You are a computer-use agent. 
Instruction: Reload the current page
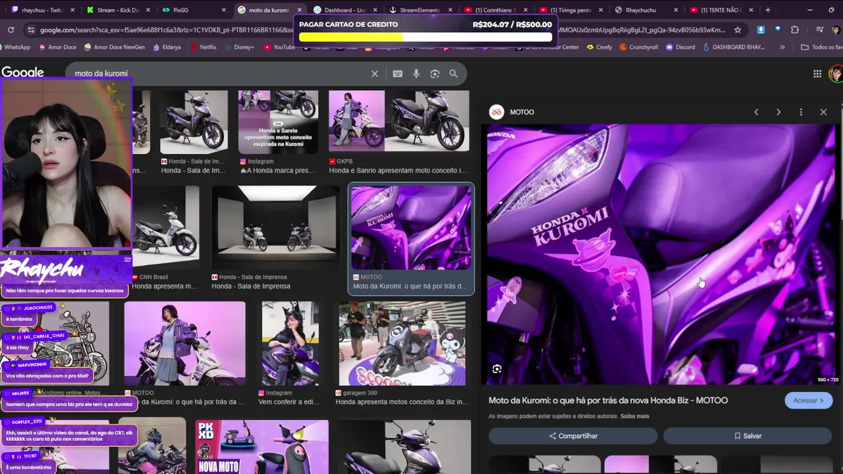[11, 30]
